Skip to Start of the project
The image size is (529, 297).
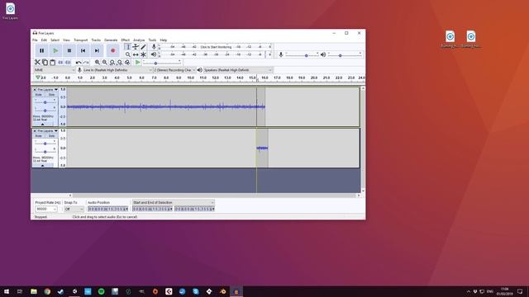[x=83, y=50]
